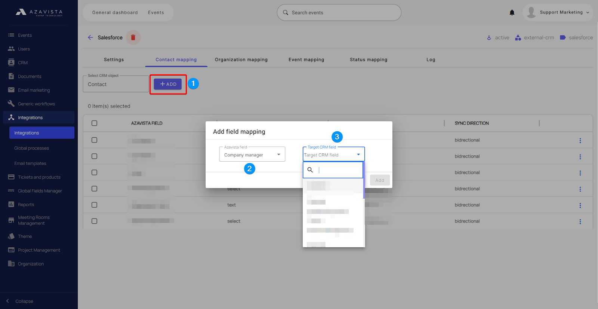Click the external-crm tag label

click(539, 37)
